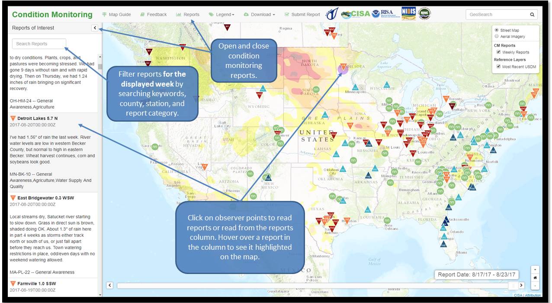Select the Aerial Imagery radio button
The height and width of the screenshot is (303, 552).
point(496,36)
